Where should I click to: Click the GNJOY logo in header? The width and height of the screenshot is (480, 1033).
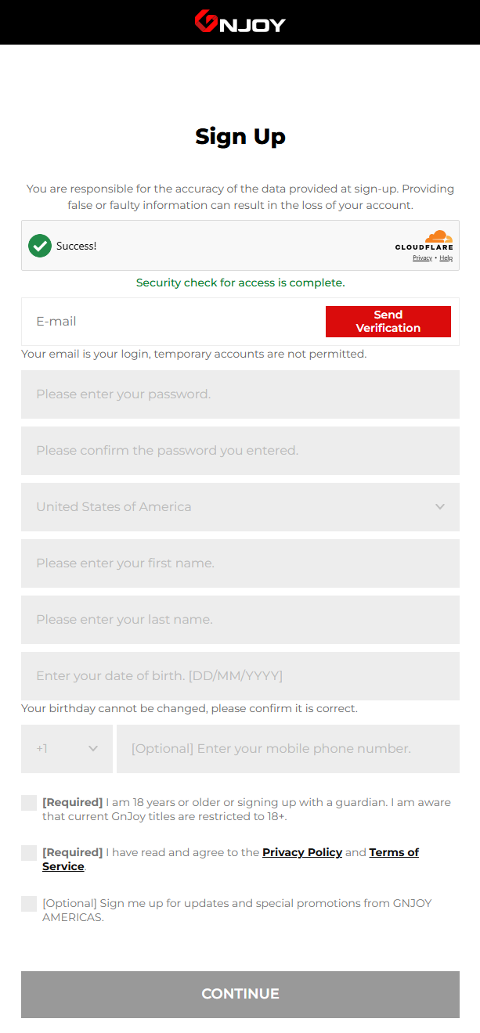[240, 22]
